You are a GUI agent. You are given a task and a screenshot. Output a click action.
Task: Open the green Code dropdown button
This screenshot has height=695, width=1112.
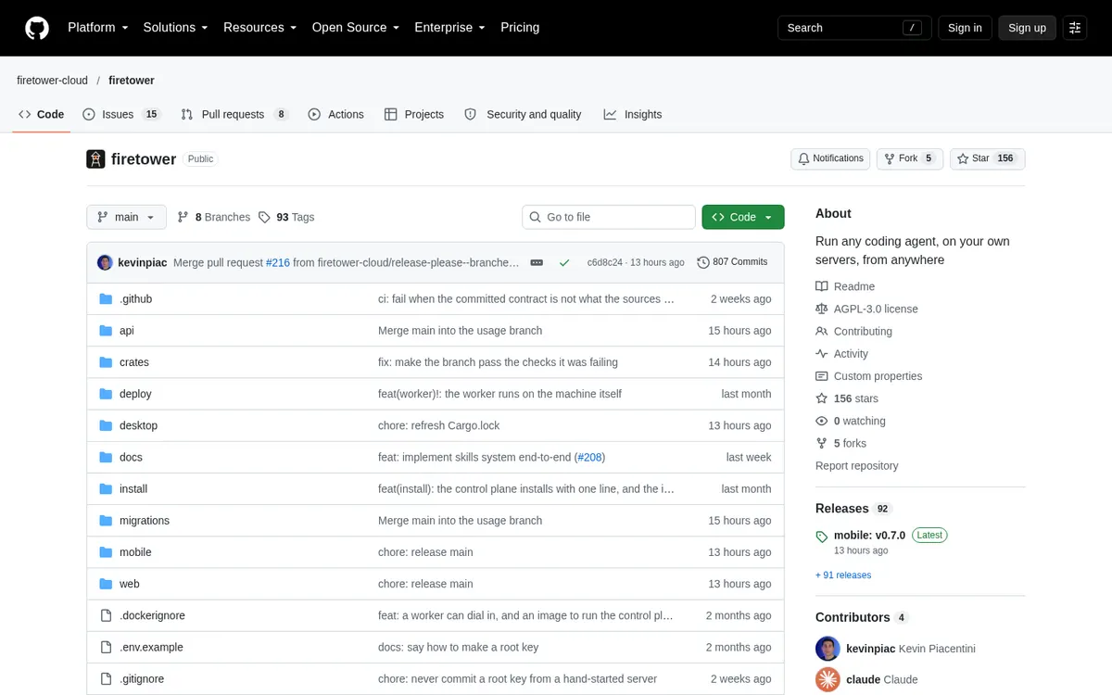[x=743, y=217]
